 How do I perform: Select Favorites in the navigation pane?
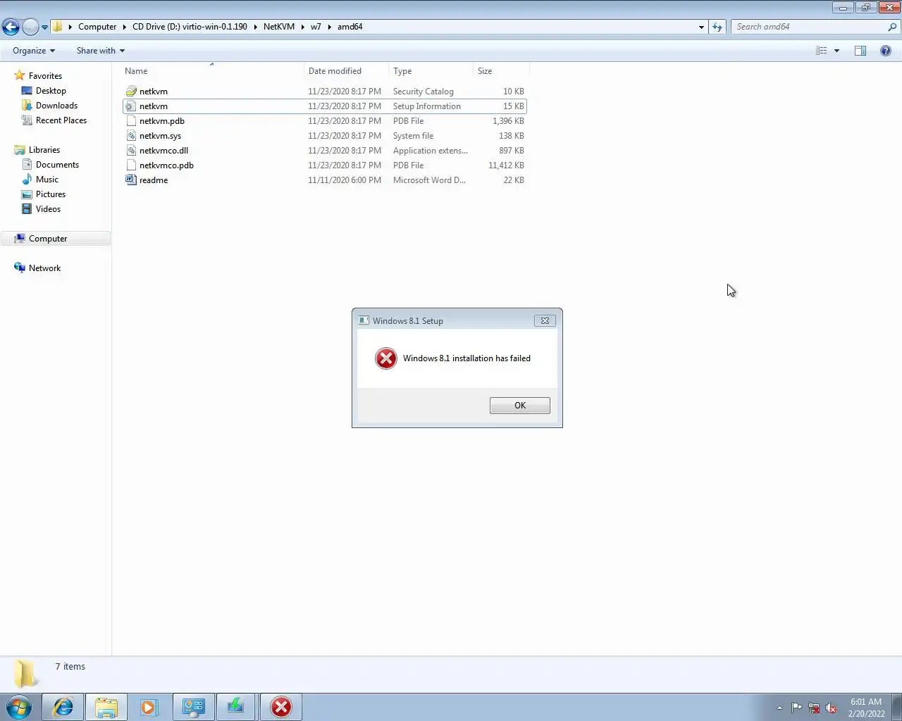(x=45, y=76)
